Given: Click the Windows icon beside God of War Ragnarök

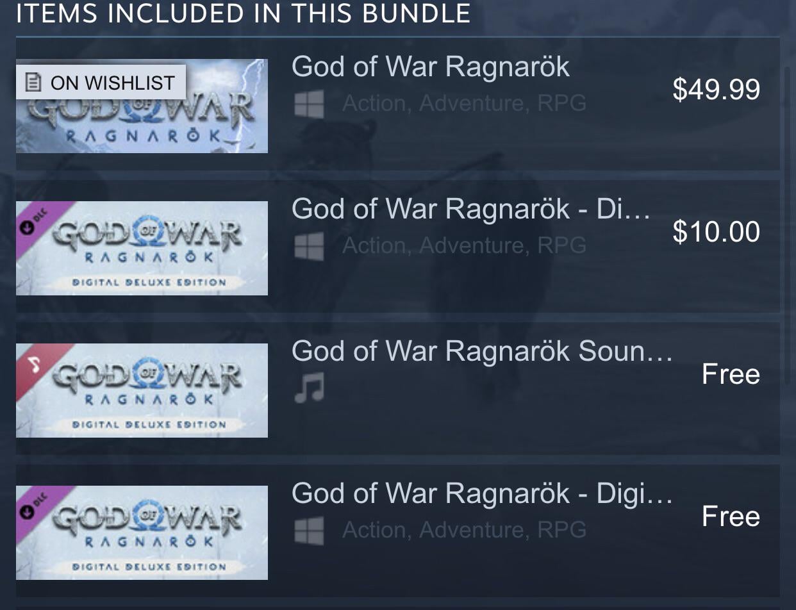Looking at the screenshot, I should [x=309, y=104].
